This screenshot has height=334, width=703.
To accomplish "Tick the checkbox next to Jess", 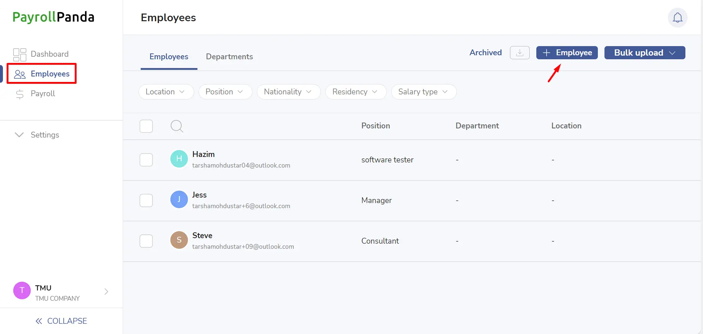I will (x=146, y=200).
